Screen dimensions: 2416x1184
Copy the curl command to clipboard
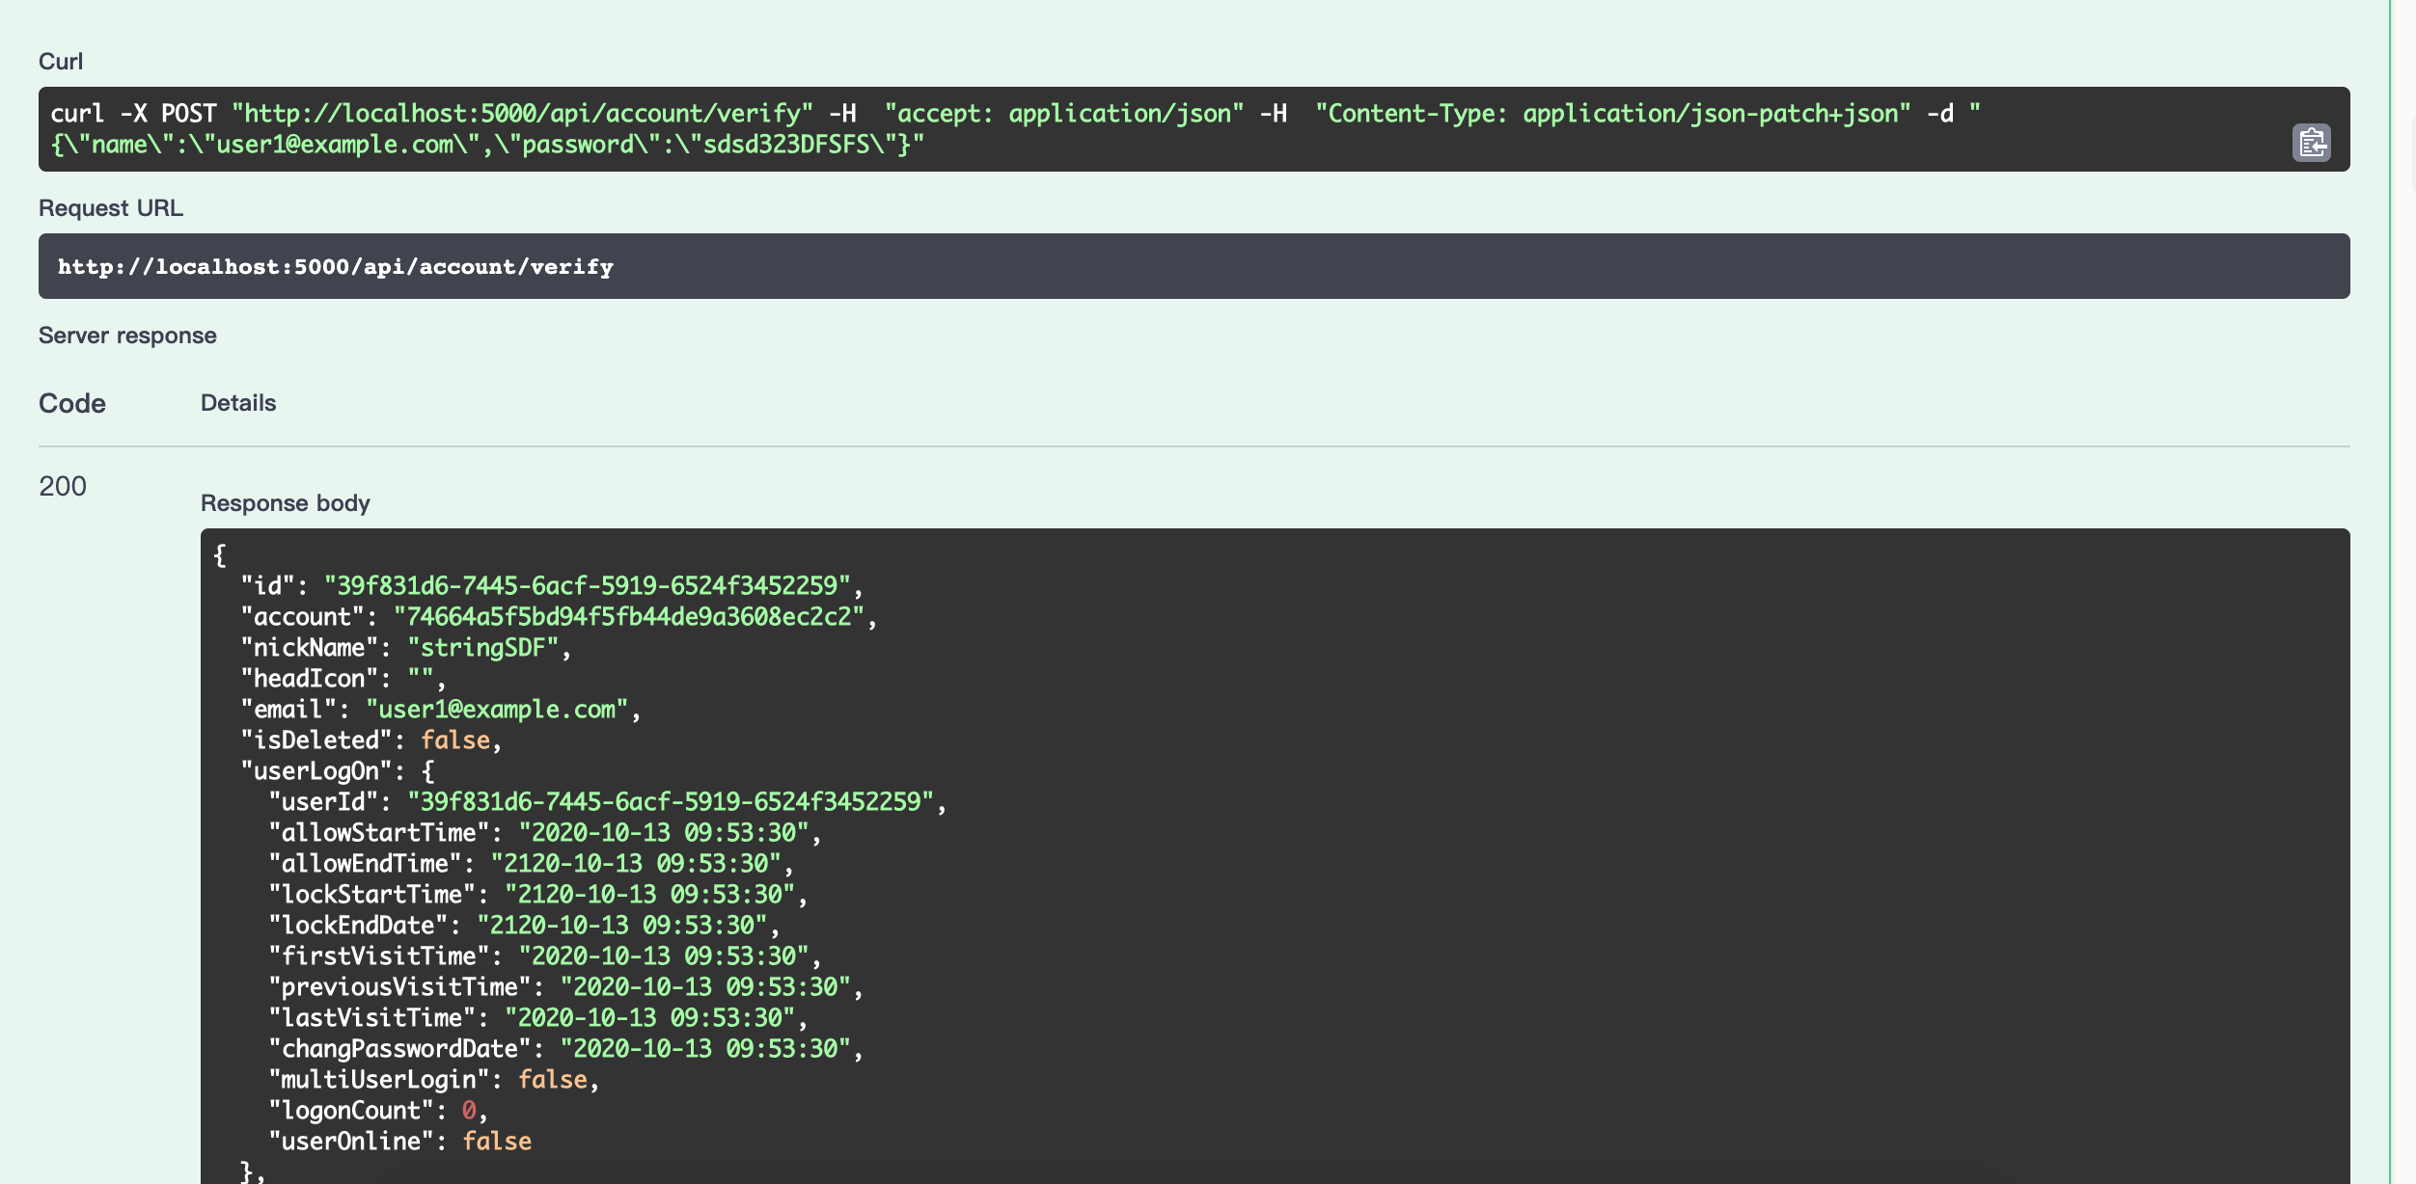pyautogui.click(x=2311, y=143)
